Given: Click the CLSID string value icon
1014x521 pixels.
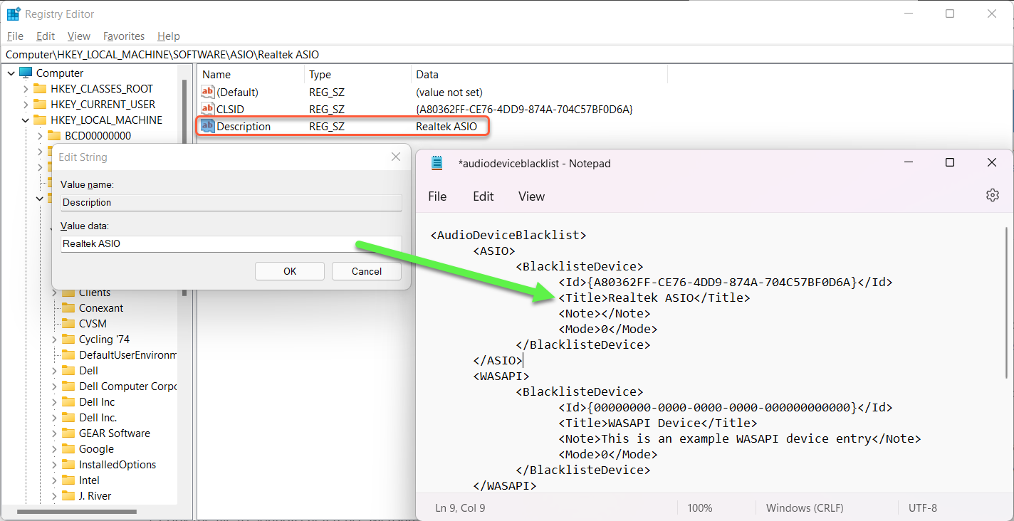Looking at the screenshot, I should [208, 110].
